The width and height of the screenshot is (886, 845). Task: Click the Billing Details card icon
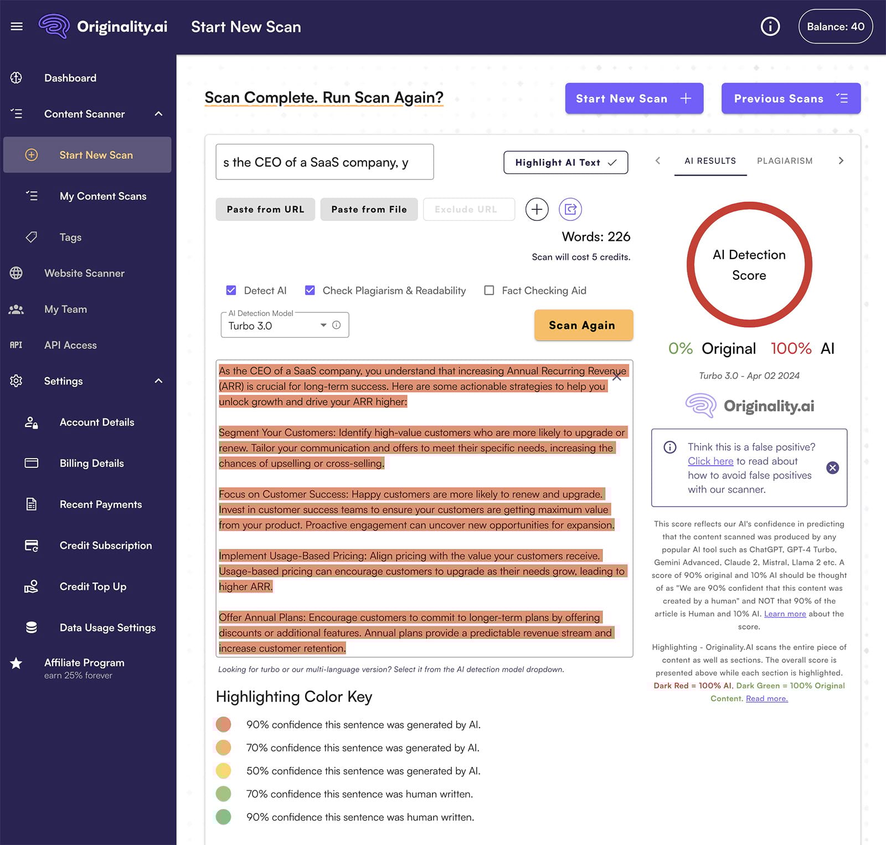tap(32, 463)
